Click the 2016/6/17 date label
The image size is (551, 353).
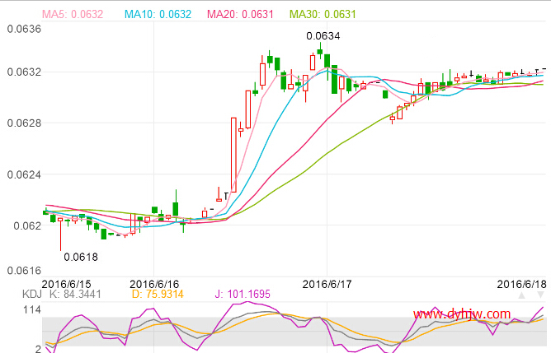pyautogui.click(x=327, y=284)
